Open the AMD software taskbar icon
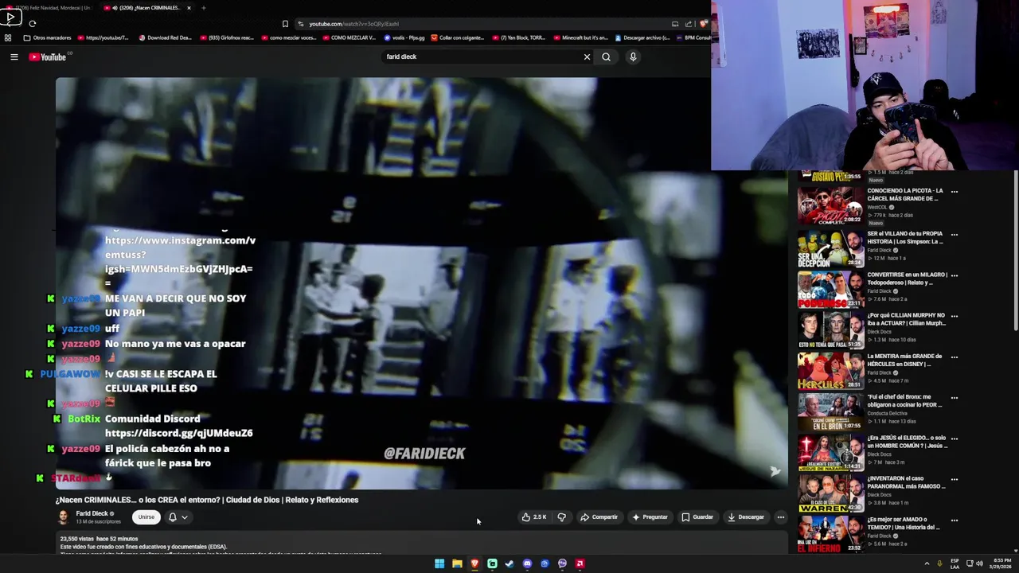Viewport: 1019px width, 573px height. click(580, 563)
